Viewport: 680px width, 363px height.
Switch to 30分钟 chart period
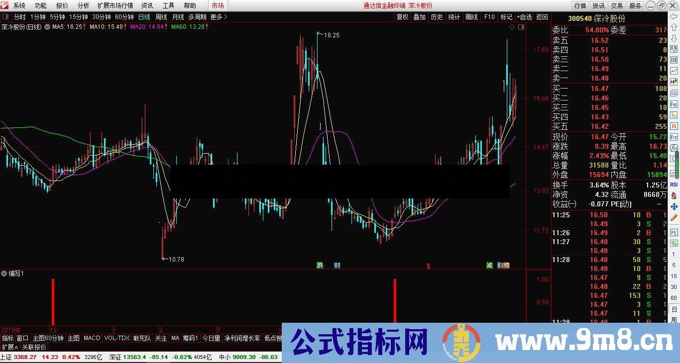(x=101, y=17)
